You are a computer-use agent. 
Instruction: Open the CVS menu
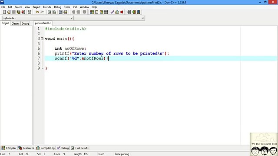[75, 7]
